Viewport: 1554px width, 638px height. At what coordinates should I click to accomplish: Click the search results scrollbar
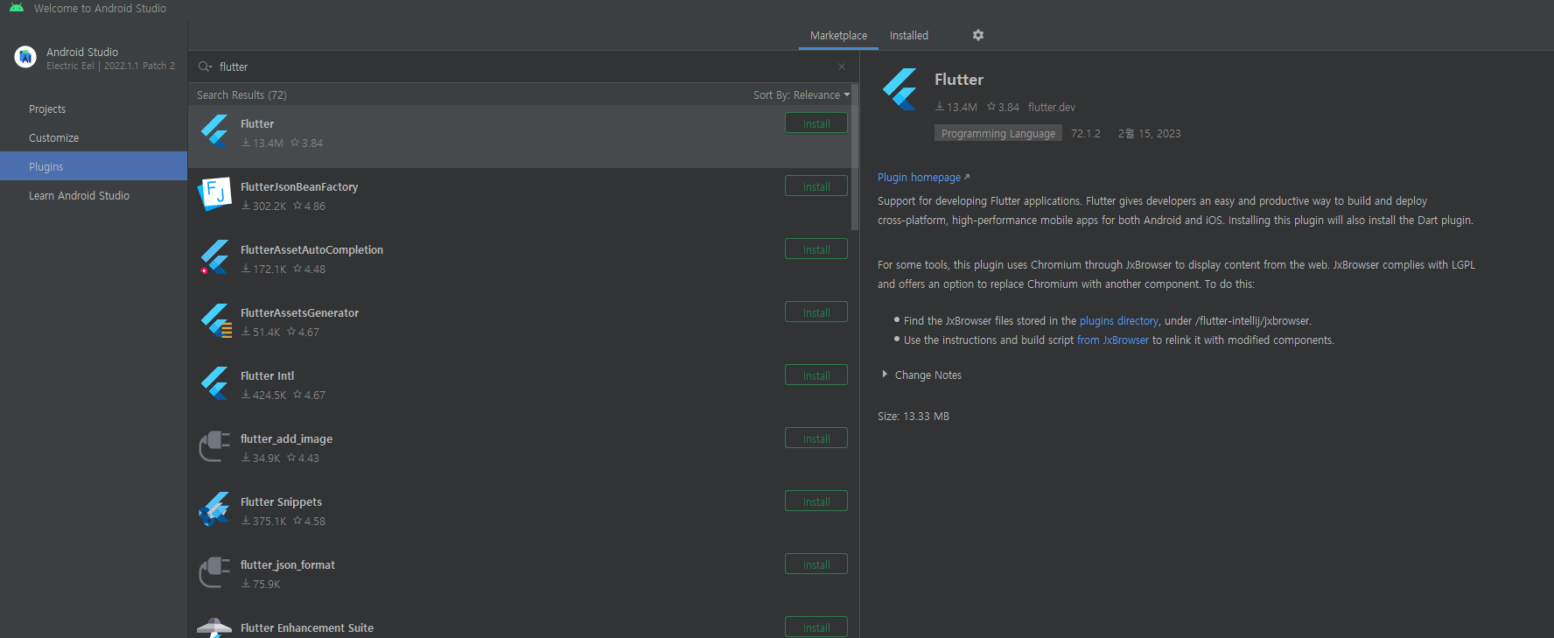[855, 158]
